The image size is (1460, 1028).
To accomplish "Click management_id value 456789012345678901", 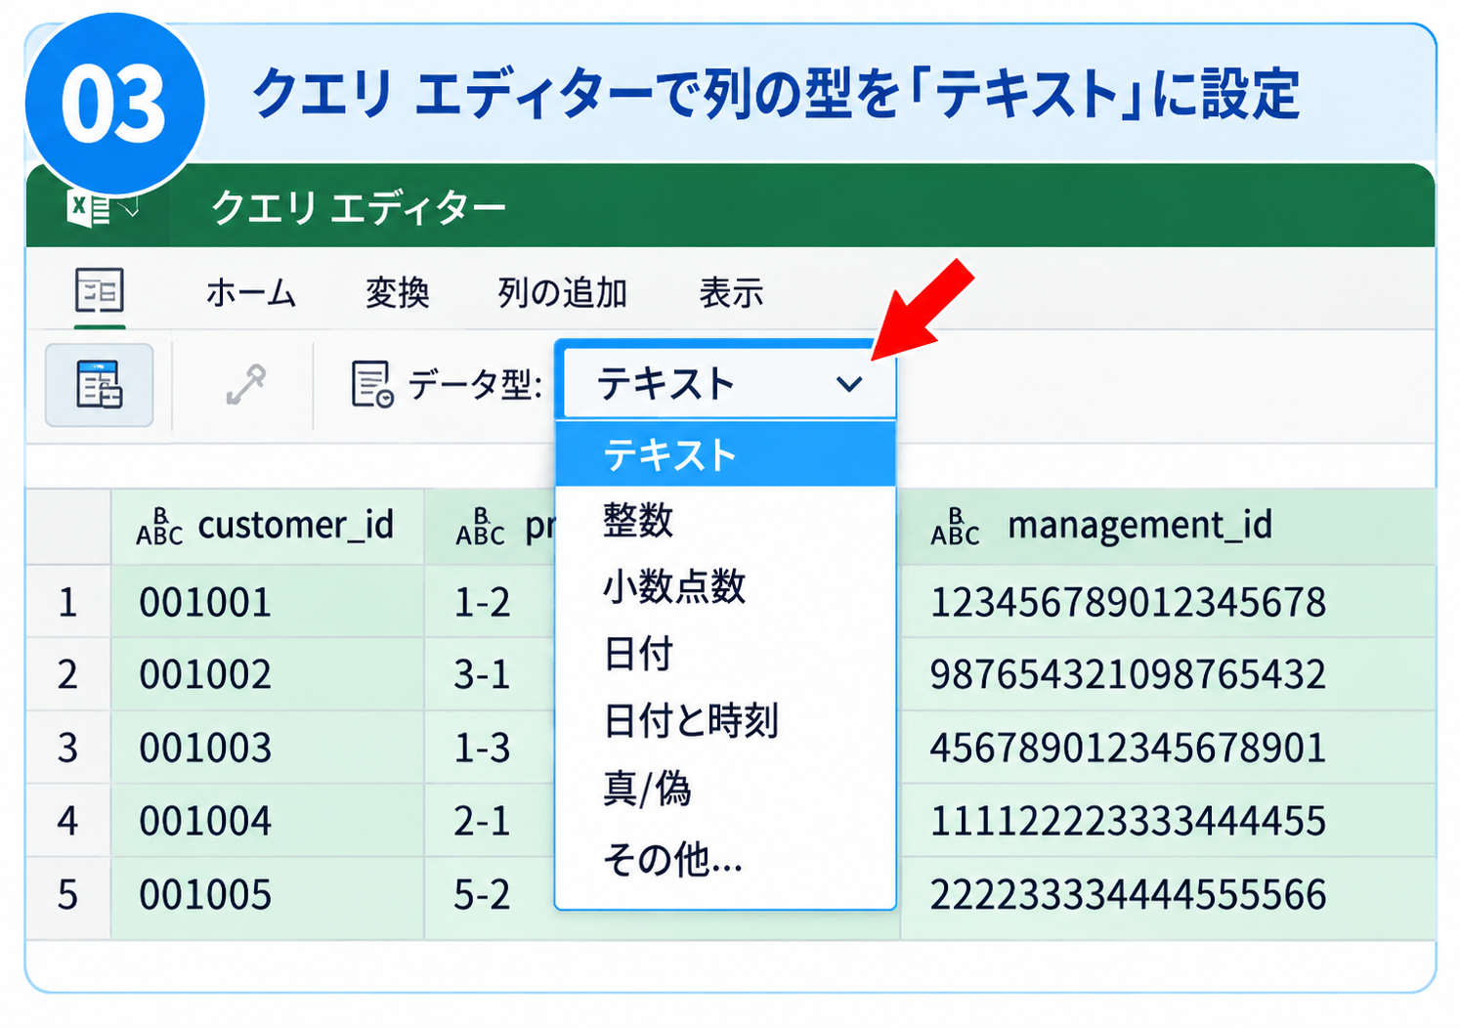I will pyautogui.click(x=1128, y=748).
